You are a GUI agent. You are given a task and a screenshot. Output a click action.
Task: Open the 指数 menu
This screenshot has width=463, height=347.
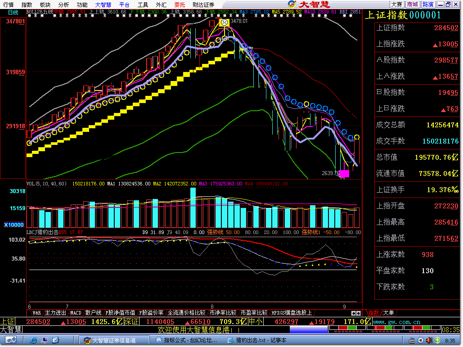[x=27, y=5]
